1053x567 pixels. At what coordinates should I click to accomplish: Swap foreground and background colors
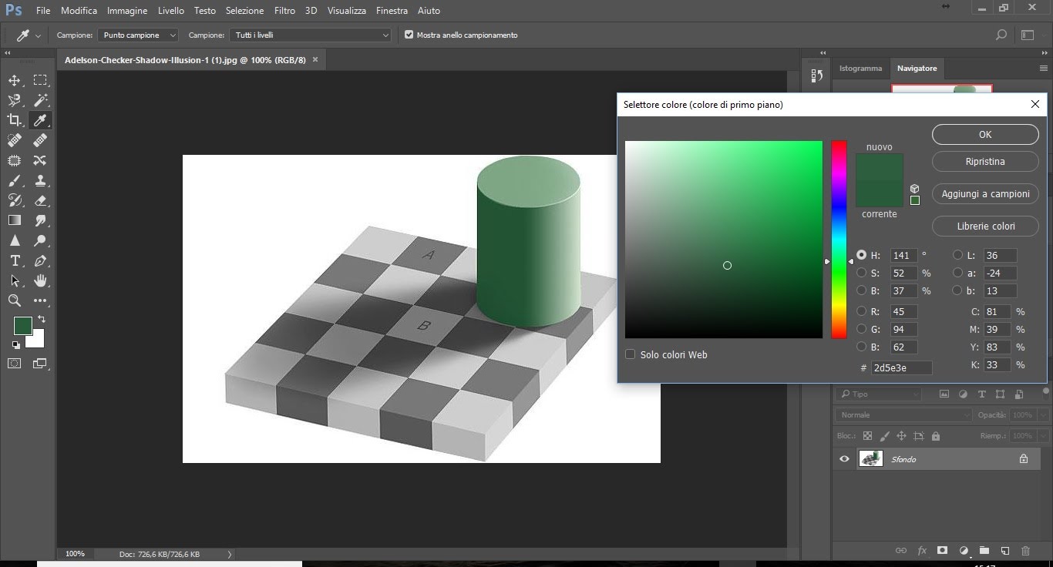[42, 319]
